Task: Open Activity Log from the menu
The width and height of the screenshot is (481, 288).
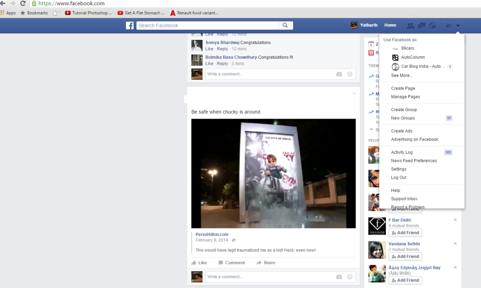Action: click(x=402, y=152)
